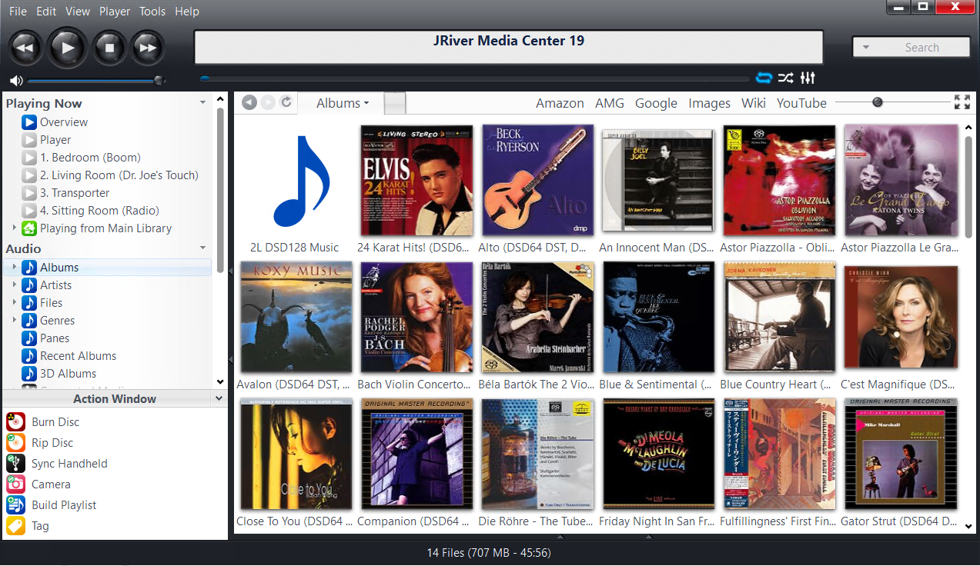Open the Tools menu
Image resolution: width=980 pixels, height=566 pixels.
pyautogui.click(x=152, y=12)
